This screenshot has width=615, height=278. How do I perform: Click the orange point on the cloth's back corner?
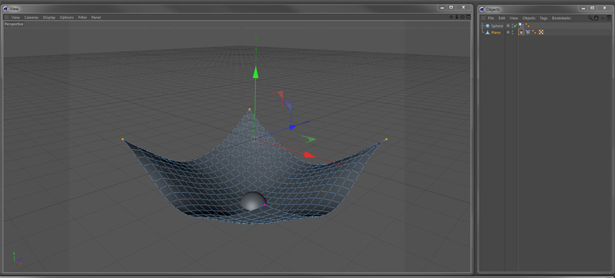[249, 109]
